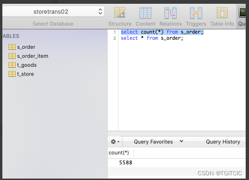Click line number 1 in gutter
This screenshot has height=180, width=249.
[115, 32]
